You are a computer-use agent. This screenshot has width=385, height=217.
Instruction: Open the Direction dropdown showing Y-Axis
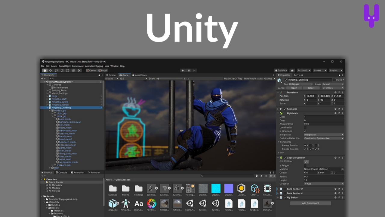point(324,184)
